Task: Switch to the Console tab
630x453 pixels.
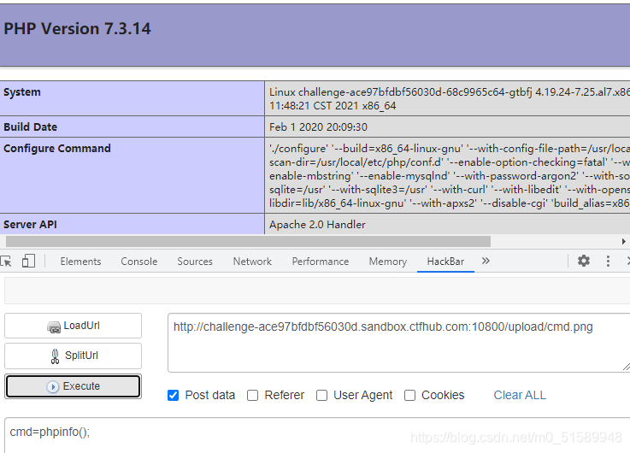Action: [x=139, y=262]
